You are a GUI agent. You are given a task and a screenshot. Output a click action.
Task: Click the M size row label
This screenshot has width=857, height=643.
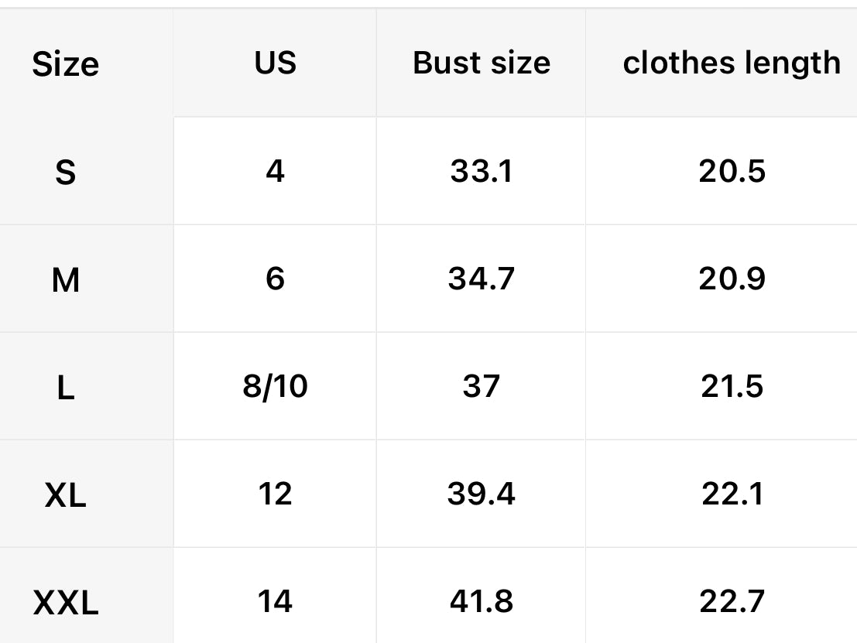(x=66, y=279)
